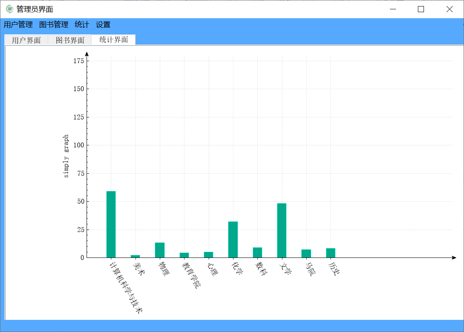Click the 文学 axis label

[286, 268]
